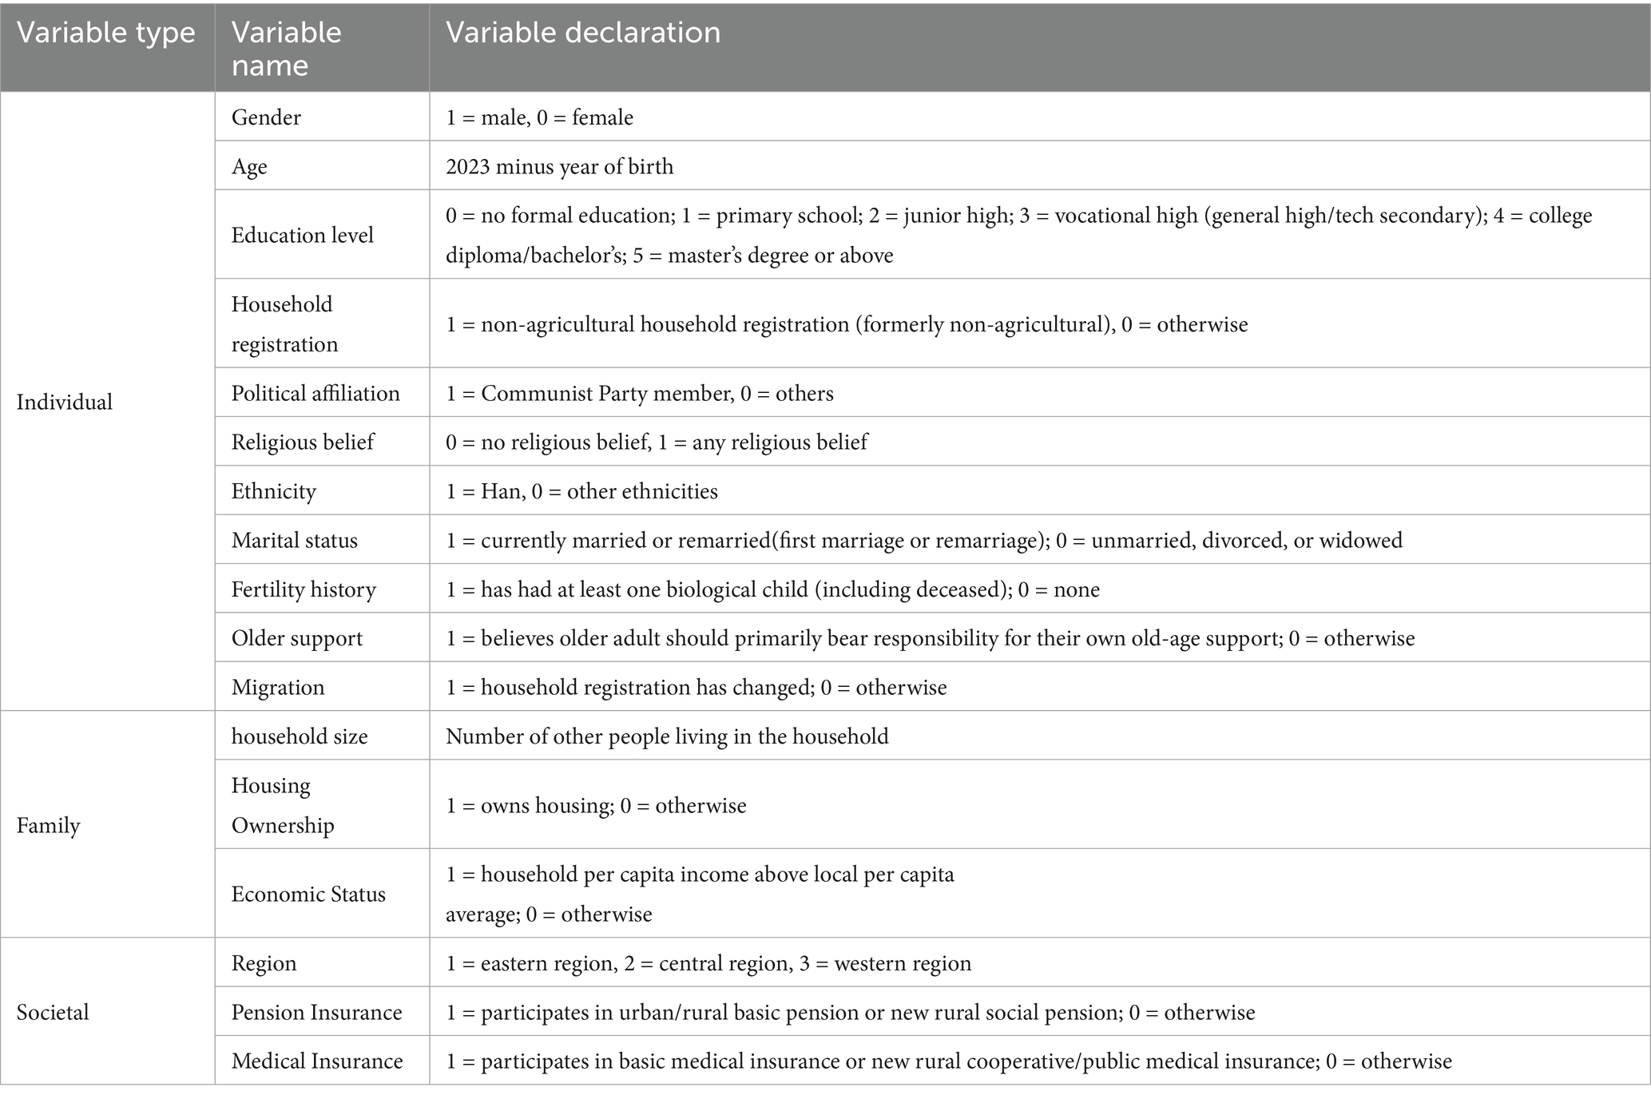Click the "Variable type" column header

click(x=106, y=33)
